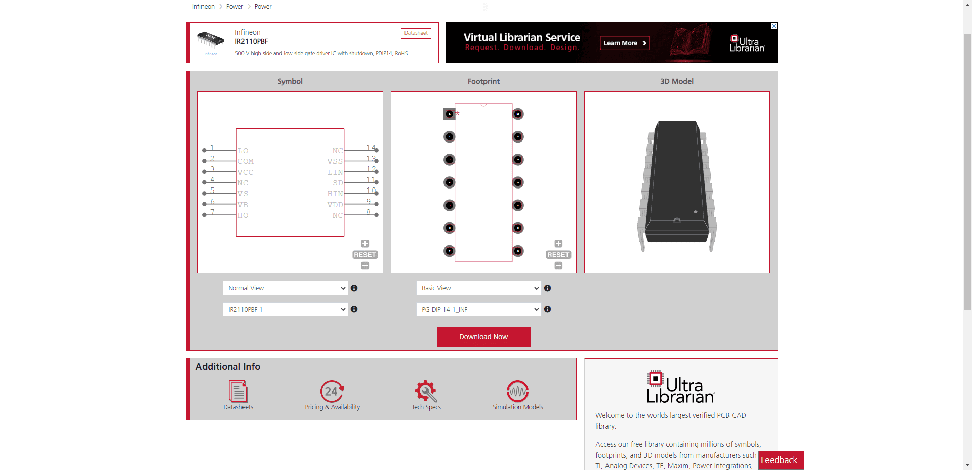Image resolution: width=972 pixels, height=470 pixels.
Task: Click the 3D Model heading
Action: [677, 81]
